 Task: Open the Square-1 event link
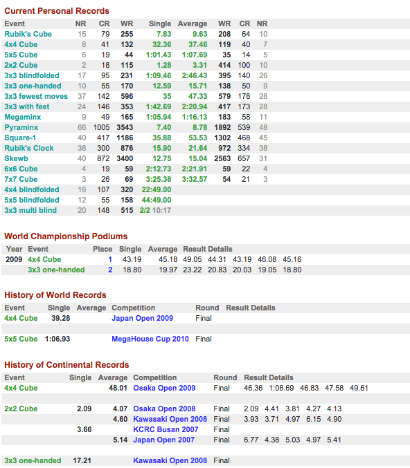[x=20, y=138]
